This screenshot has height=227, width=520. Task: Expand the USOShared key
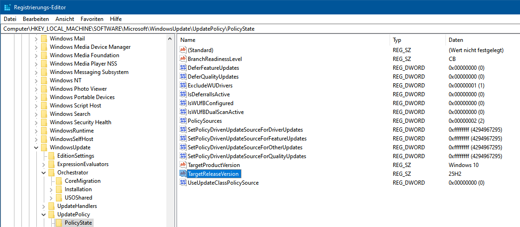point(51,198)
